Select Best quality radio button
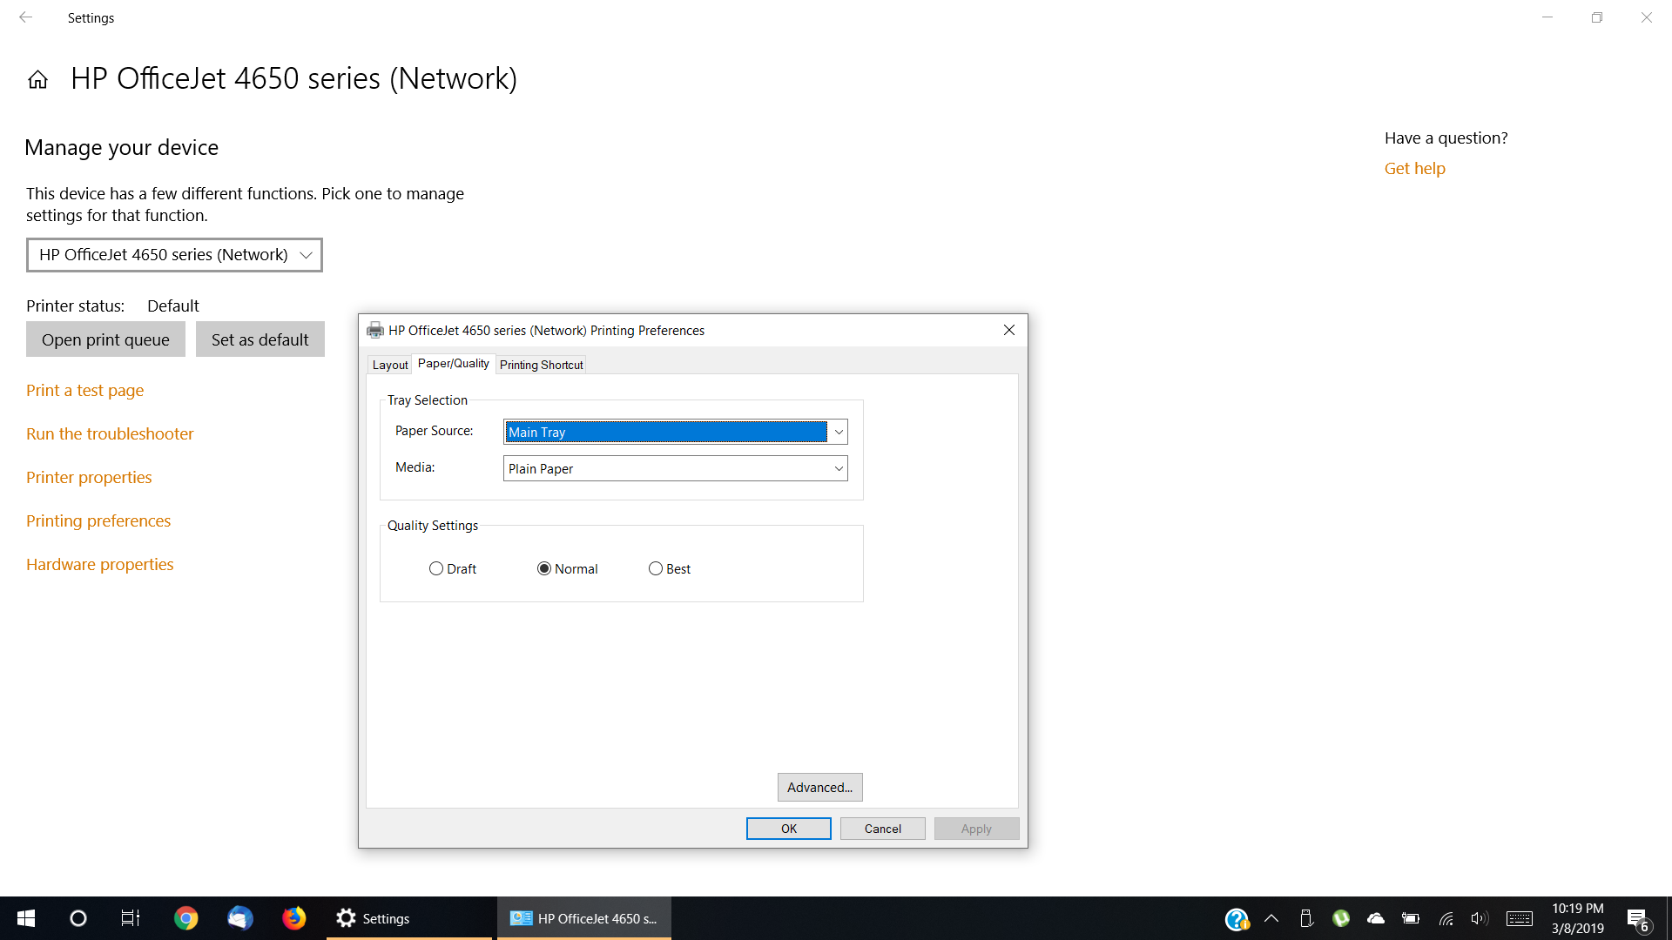This screenshot has height=940, width=1672. 670,568
